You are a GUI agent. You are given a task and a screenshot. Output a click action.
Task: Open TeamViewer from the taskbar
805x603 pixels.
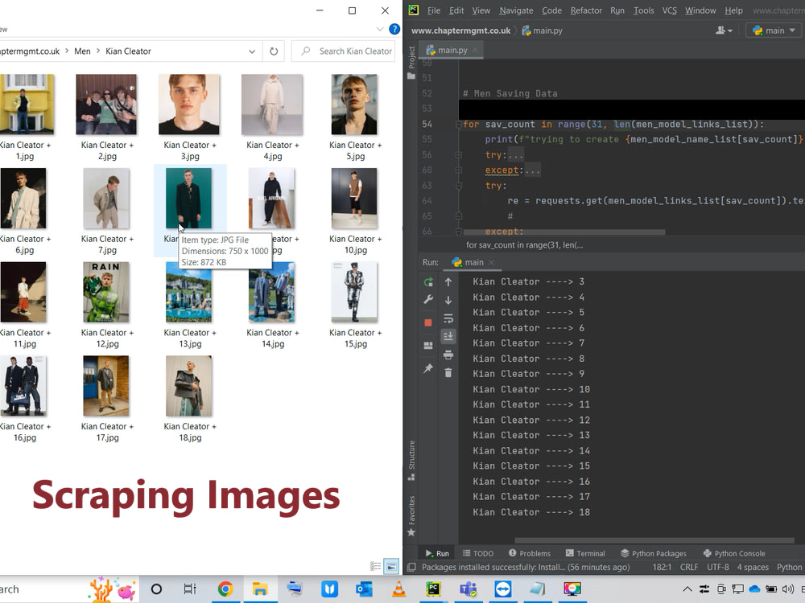(x=503, y=589)
